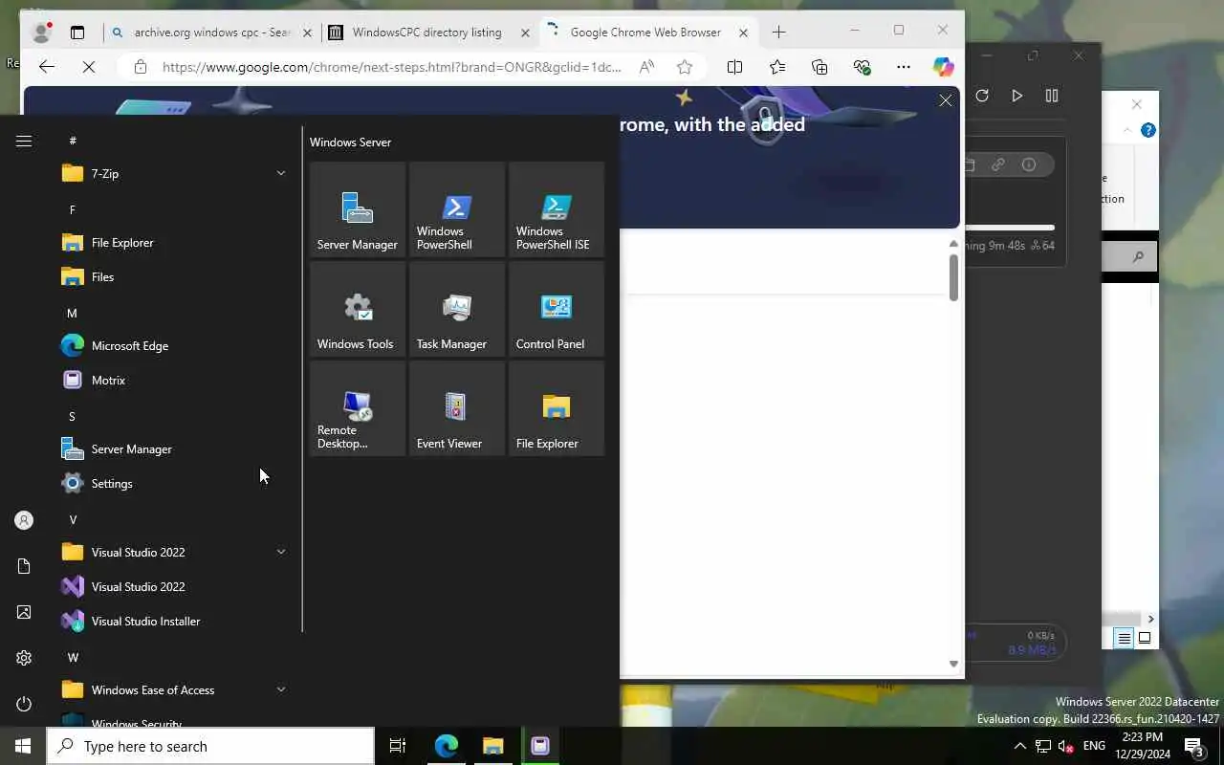Image resolution: width=1224 pixels, height=765 pixels.
Task: Show task info in Motrix
Action: [x=1029, y=164]
